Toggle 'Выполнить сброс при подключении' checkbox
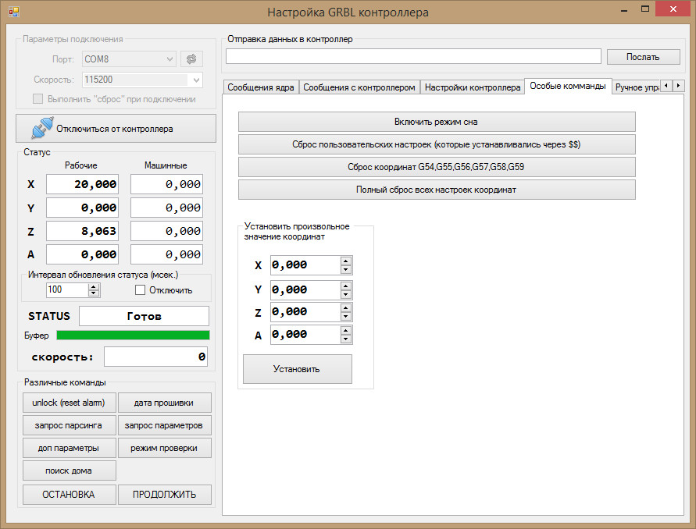Screen dimensions: 696x529 click(x=37, y=99)
